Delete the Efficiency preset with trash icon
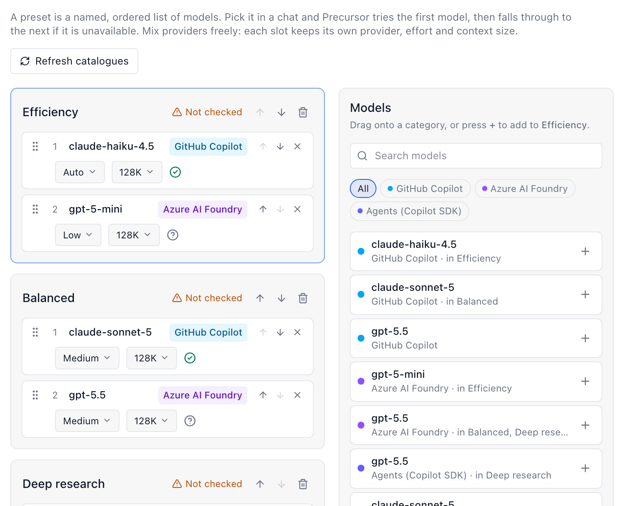 pyautogui.click(x=303, y=112)
